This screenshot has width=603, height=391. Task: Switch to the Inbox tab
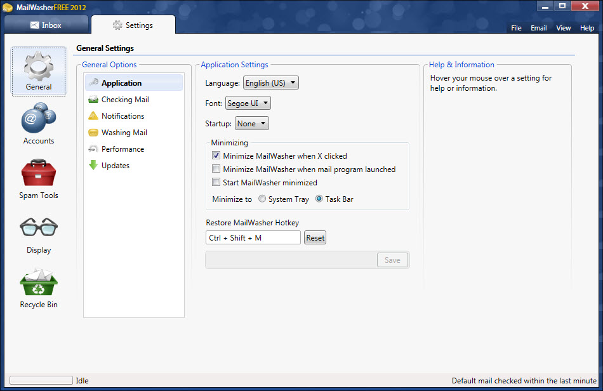(x=46, y=25)
